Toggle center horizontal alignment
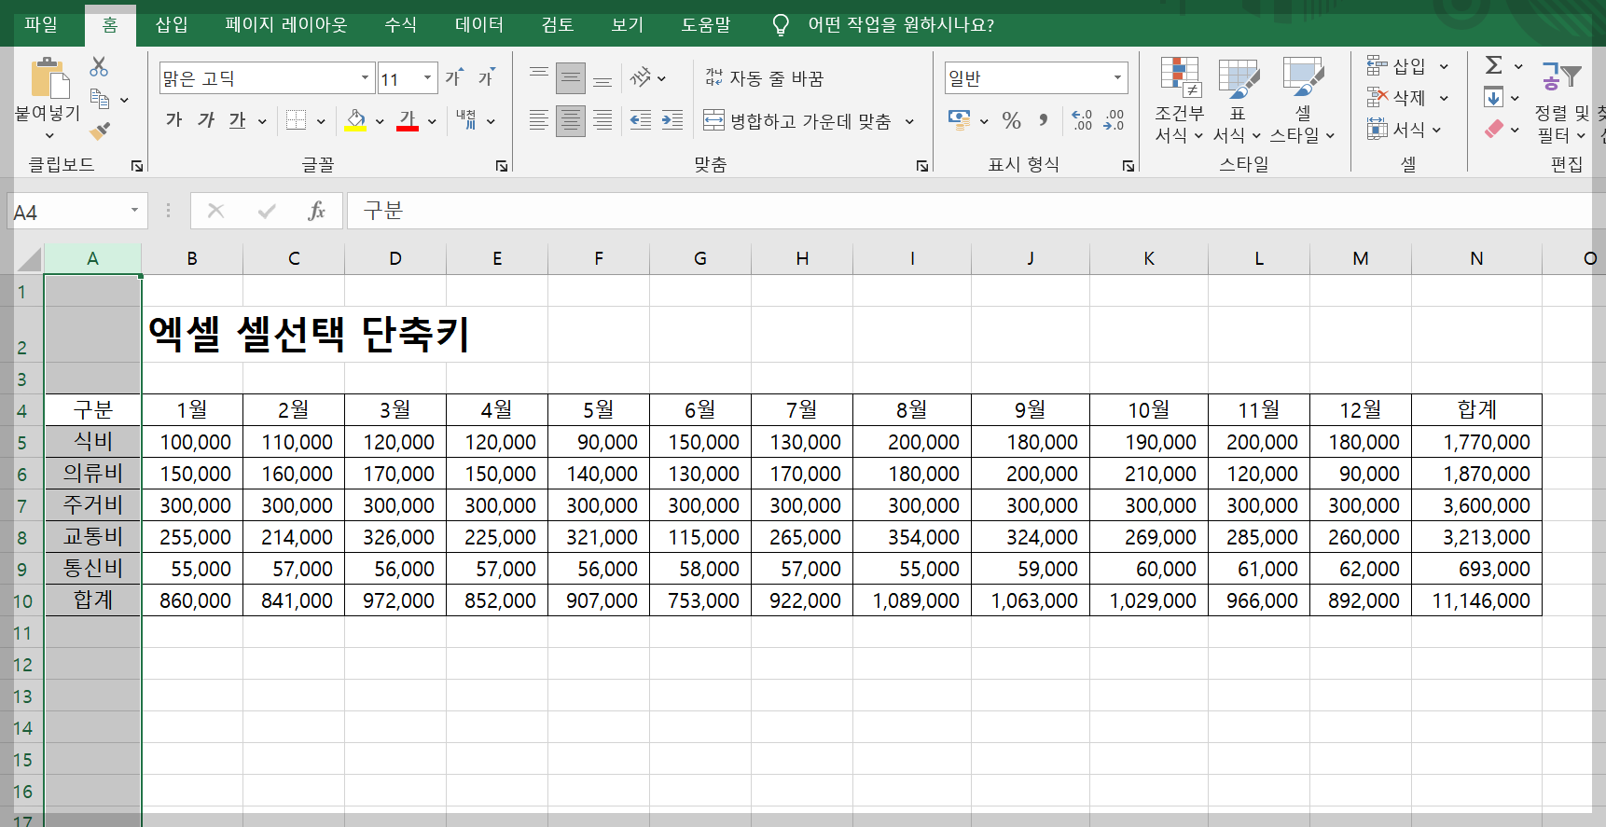 point(571,120)
